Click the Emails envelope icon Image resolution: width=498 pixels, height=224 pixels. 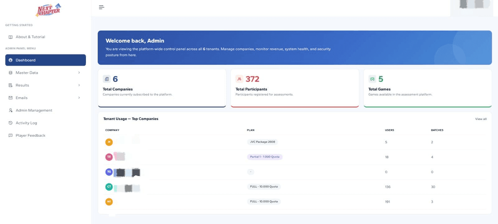[x=10, y=98]
